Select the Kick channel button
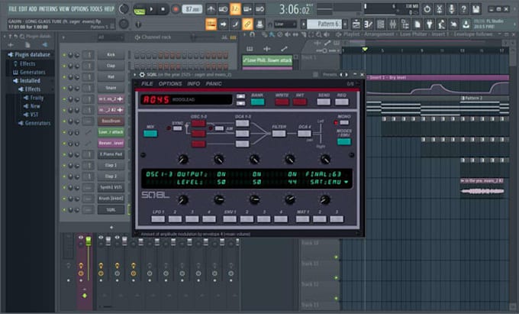Image resolution: width=519 pixels, height=314 pixels. coord(111,55)
